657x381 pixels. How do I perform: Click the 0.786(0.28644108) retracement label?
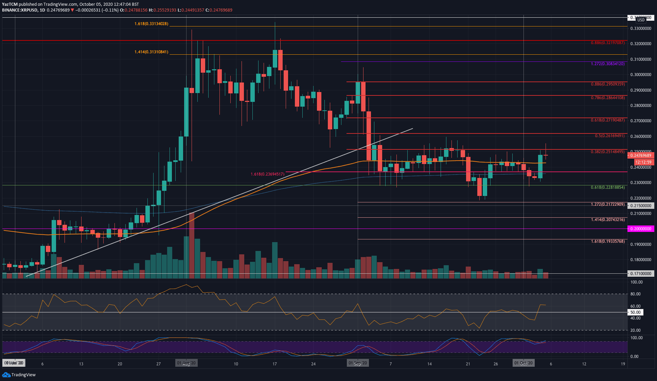tap(608, 98)
